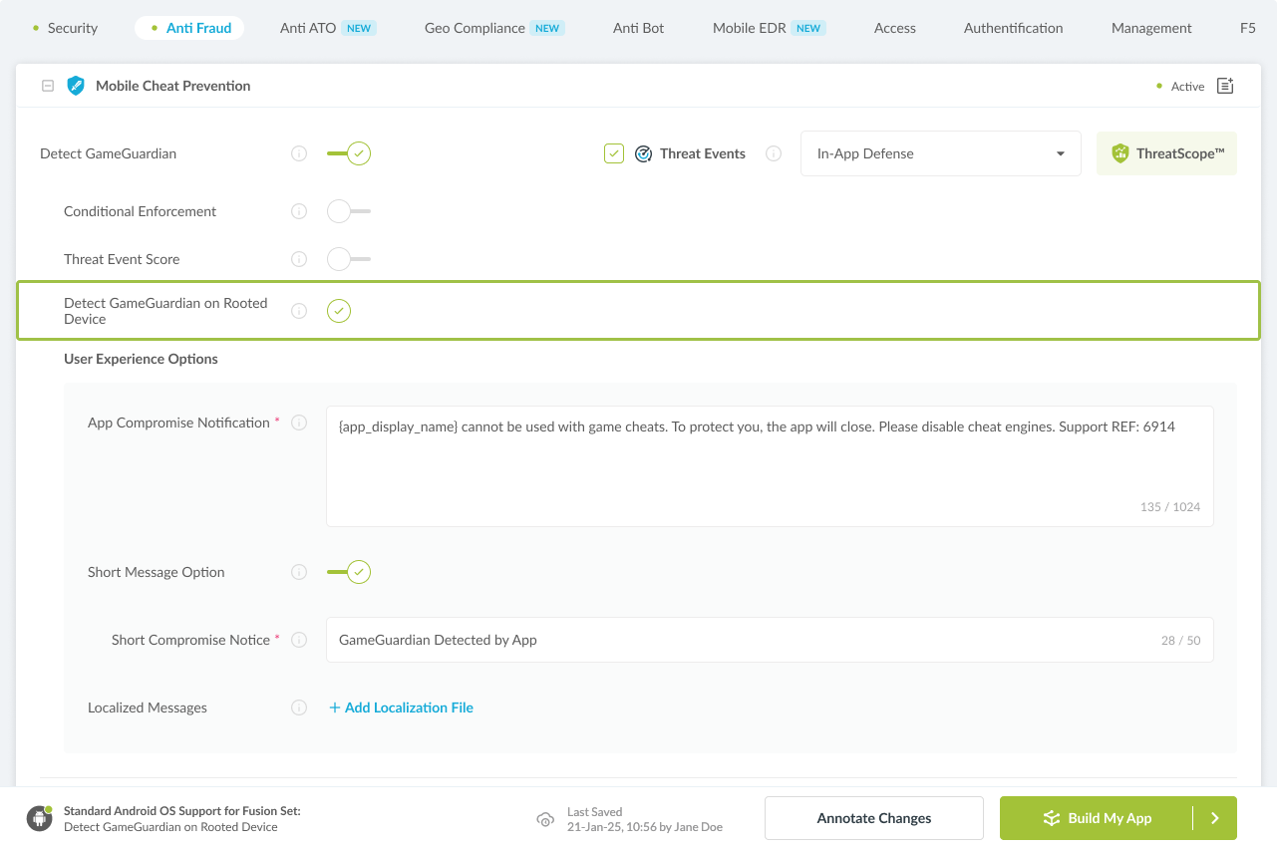Click the Annotate Changes button
This screenshot has height=850, width=1277.
point(873,818)
